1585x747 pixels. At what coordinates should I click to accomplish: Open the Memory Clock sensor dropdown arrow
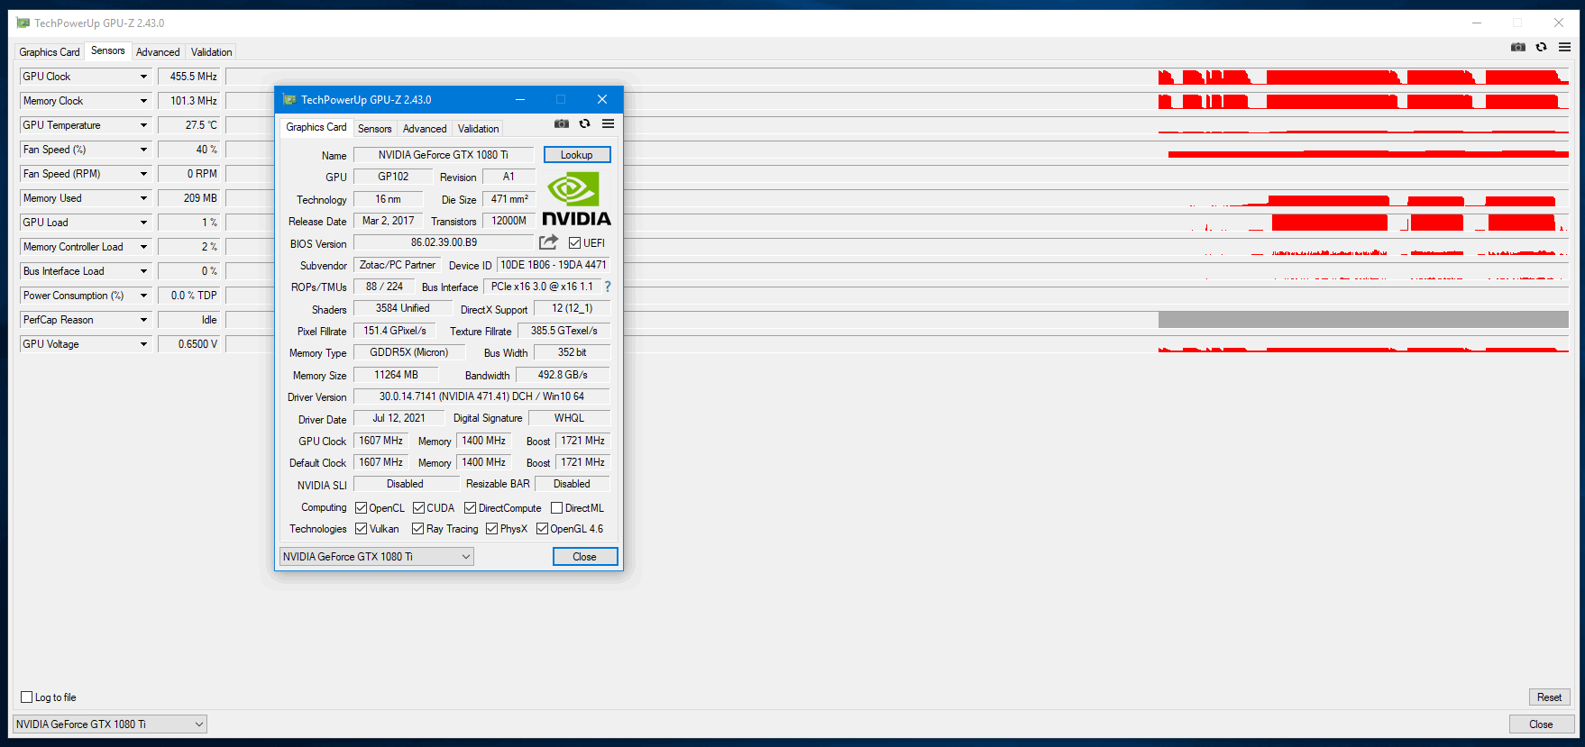[x=143, y=101]
